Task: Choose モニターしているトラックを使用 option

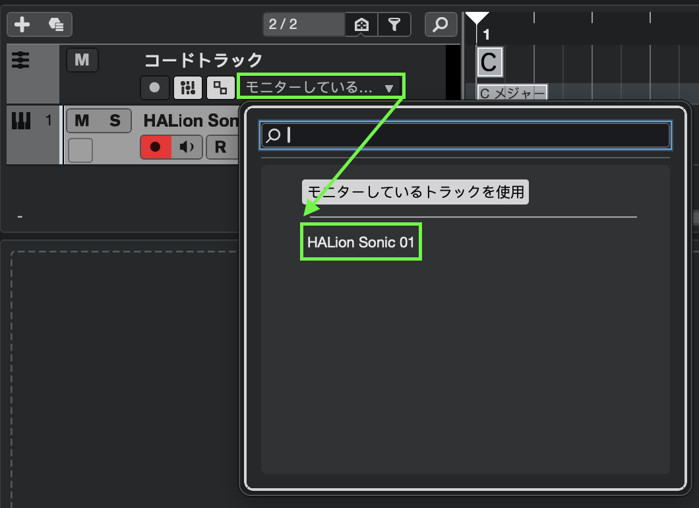Action: (415, 192)
